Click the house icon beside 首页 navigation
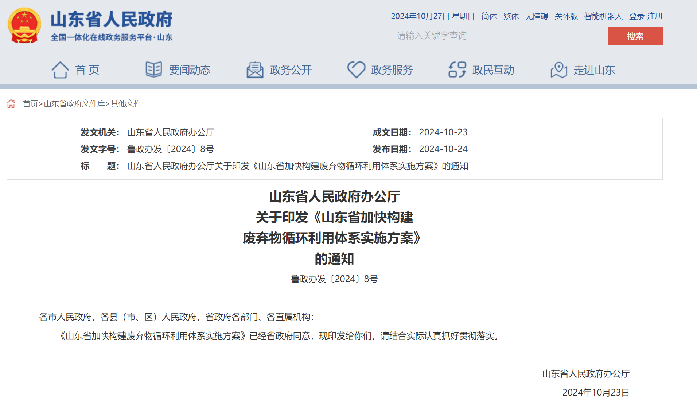This screenshot has width=697, height=401. click(60, 70)
